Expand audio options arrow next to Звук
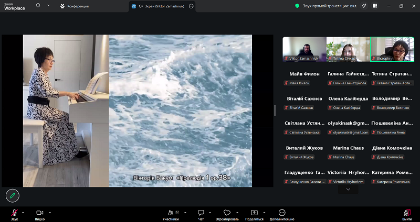The image size is (420, 222). pos(24,212)
